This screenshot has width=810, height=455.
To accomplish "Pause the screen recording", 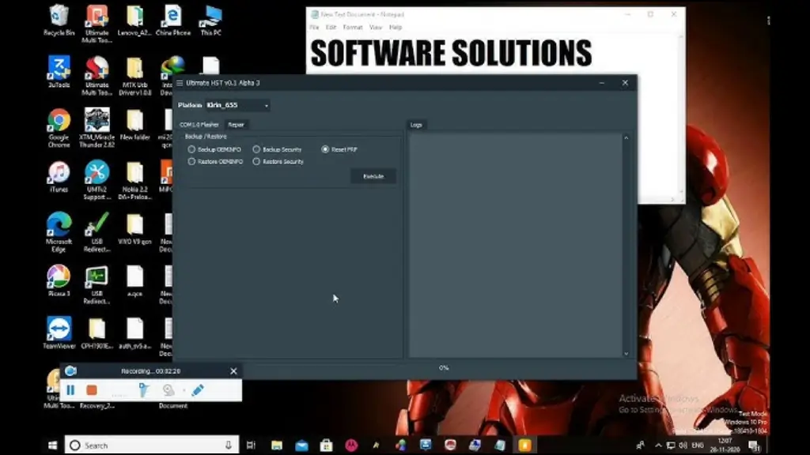I will (70, 390).
